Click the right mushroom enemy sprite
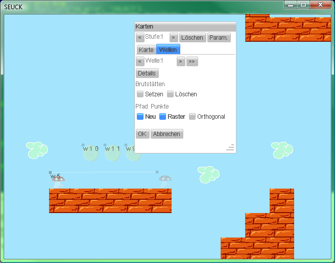 pyautogui.click(x=165, y=181)
